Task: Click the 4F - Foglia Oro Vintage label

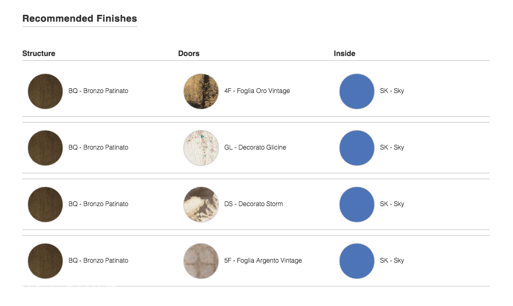Action: 257,91
